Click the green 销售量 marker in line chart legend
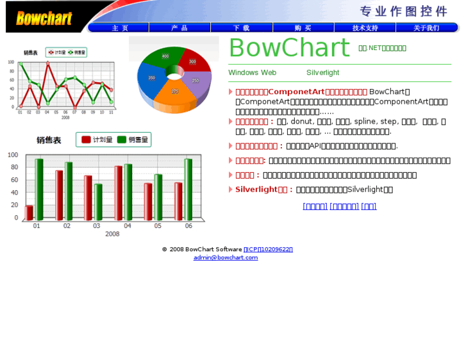The height and width of the screenshot is (349, 466). coord(71,53)
